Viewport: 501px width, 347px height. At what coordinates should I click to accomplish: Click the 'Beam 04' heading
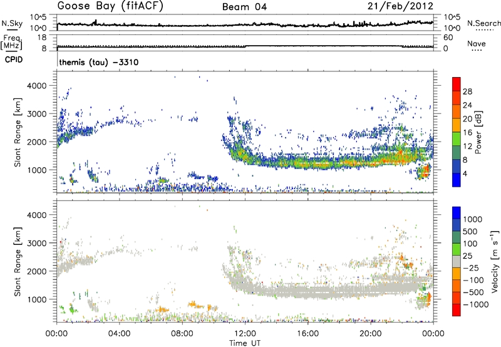click(244, 7)
